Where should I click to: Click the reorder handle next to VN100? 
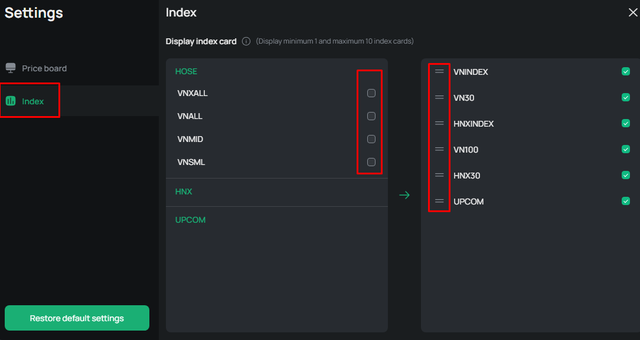pyautogui.click(x=439, y=150)
